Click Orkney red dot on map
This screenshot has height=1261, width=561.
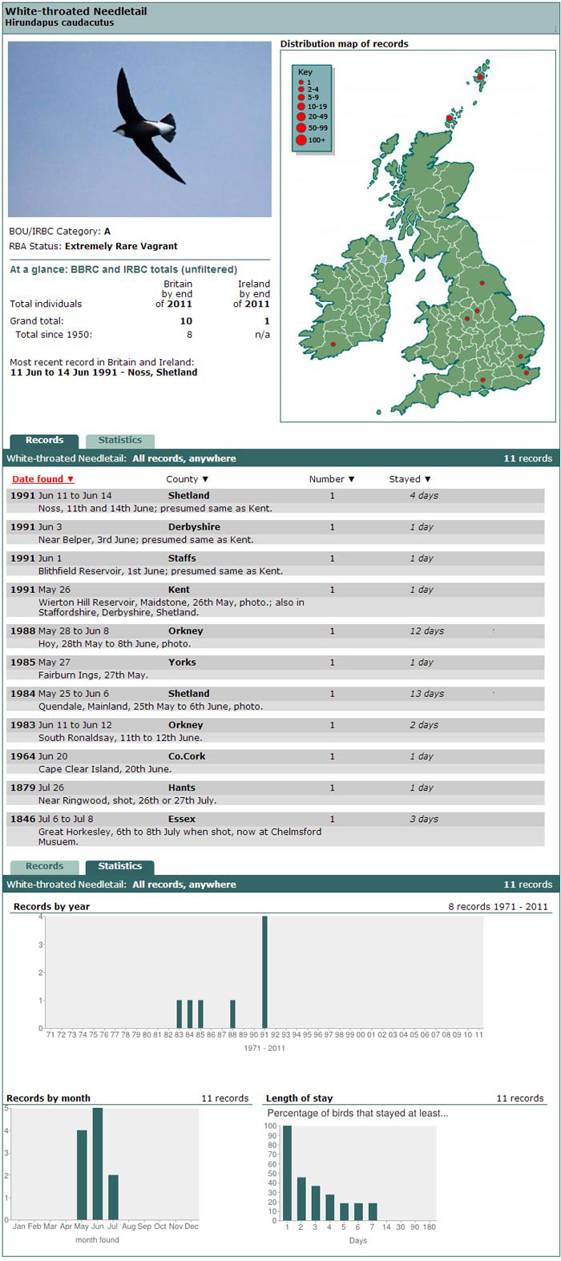pos(450,119)
